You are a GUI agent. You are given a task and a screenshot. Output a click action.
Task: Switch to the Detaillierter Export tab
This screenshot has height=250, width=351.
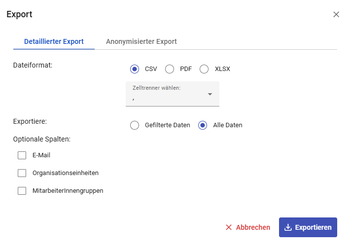click(x=54, y=41)
